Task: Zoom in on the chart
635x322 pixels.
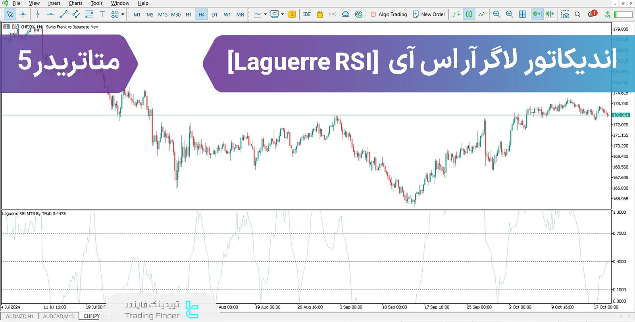Action: coord(496,14)
